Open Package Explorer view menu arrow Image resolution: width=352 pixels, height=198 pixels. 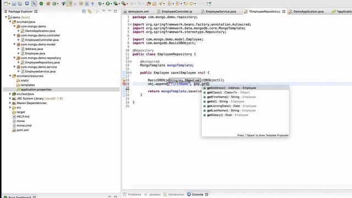104,11
